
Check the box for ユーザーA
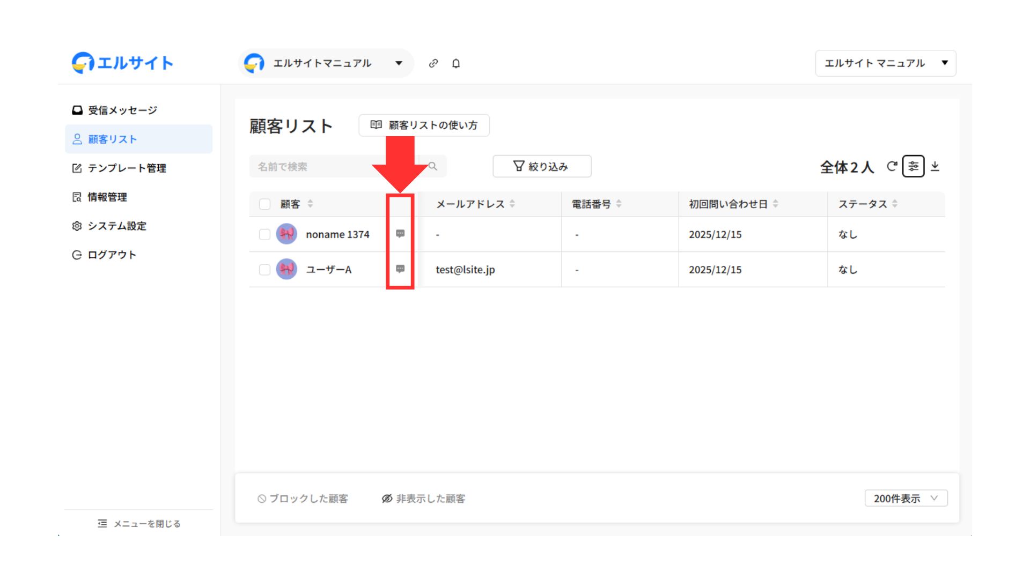tap(264, 269)
